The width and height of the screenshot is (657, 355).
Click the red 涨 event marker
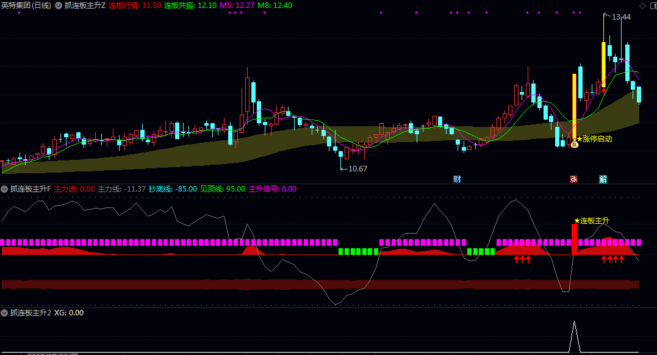point(573,179)
